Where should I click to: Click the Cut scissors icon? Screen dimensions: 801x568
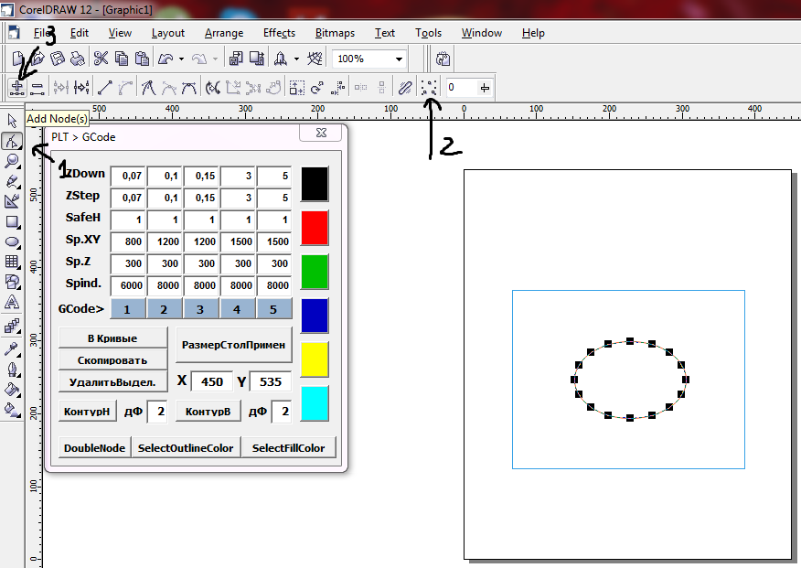click(x=101, y=59)
